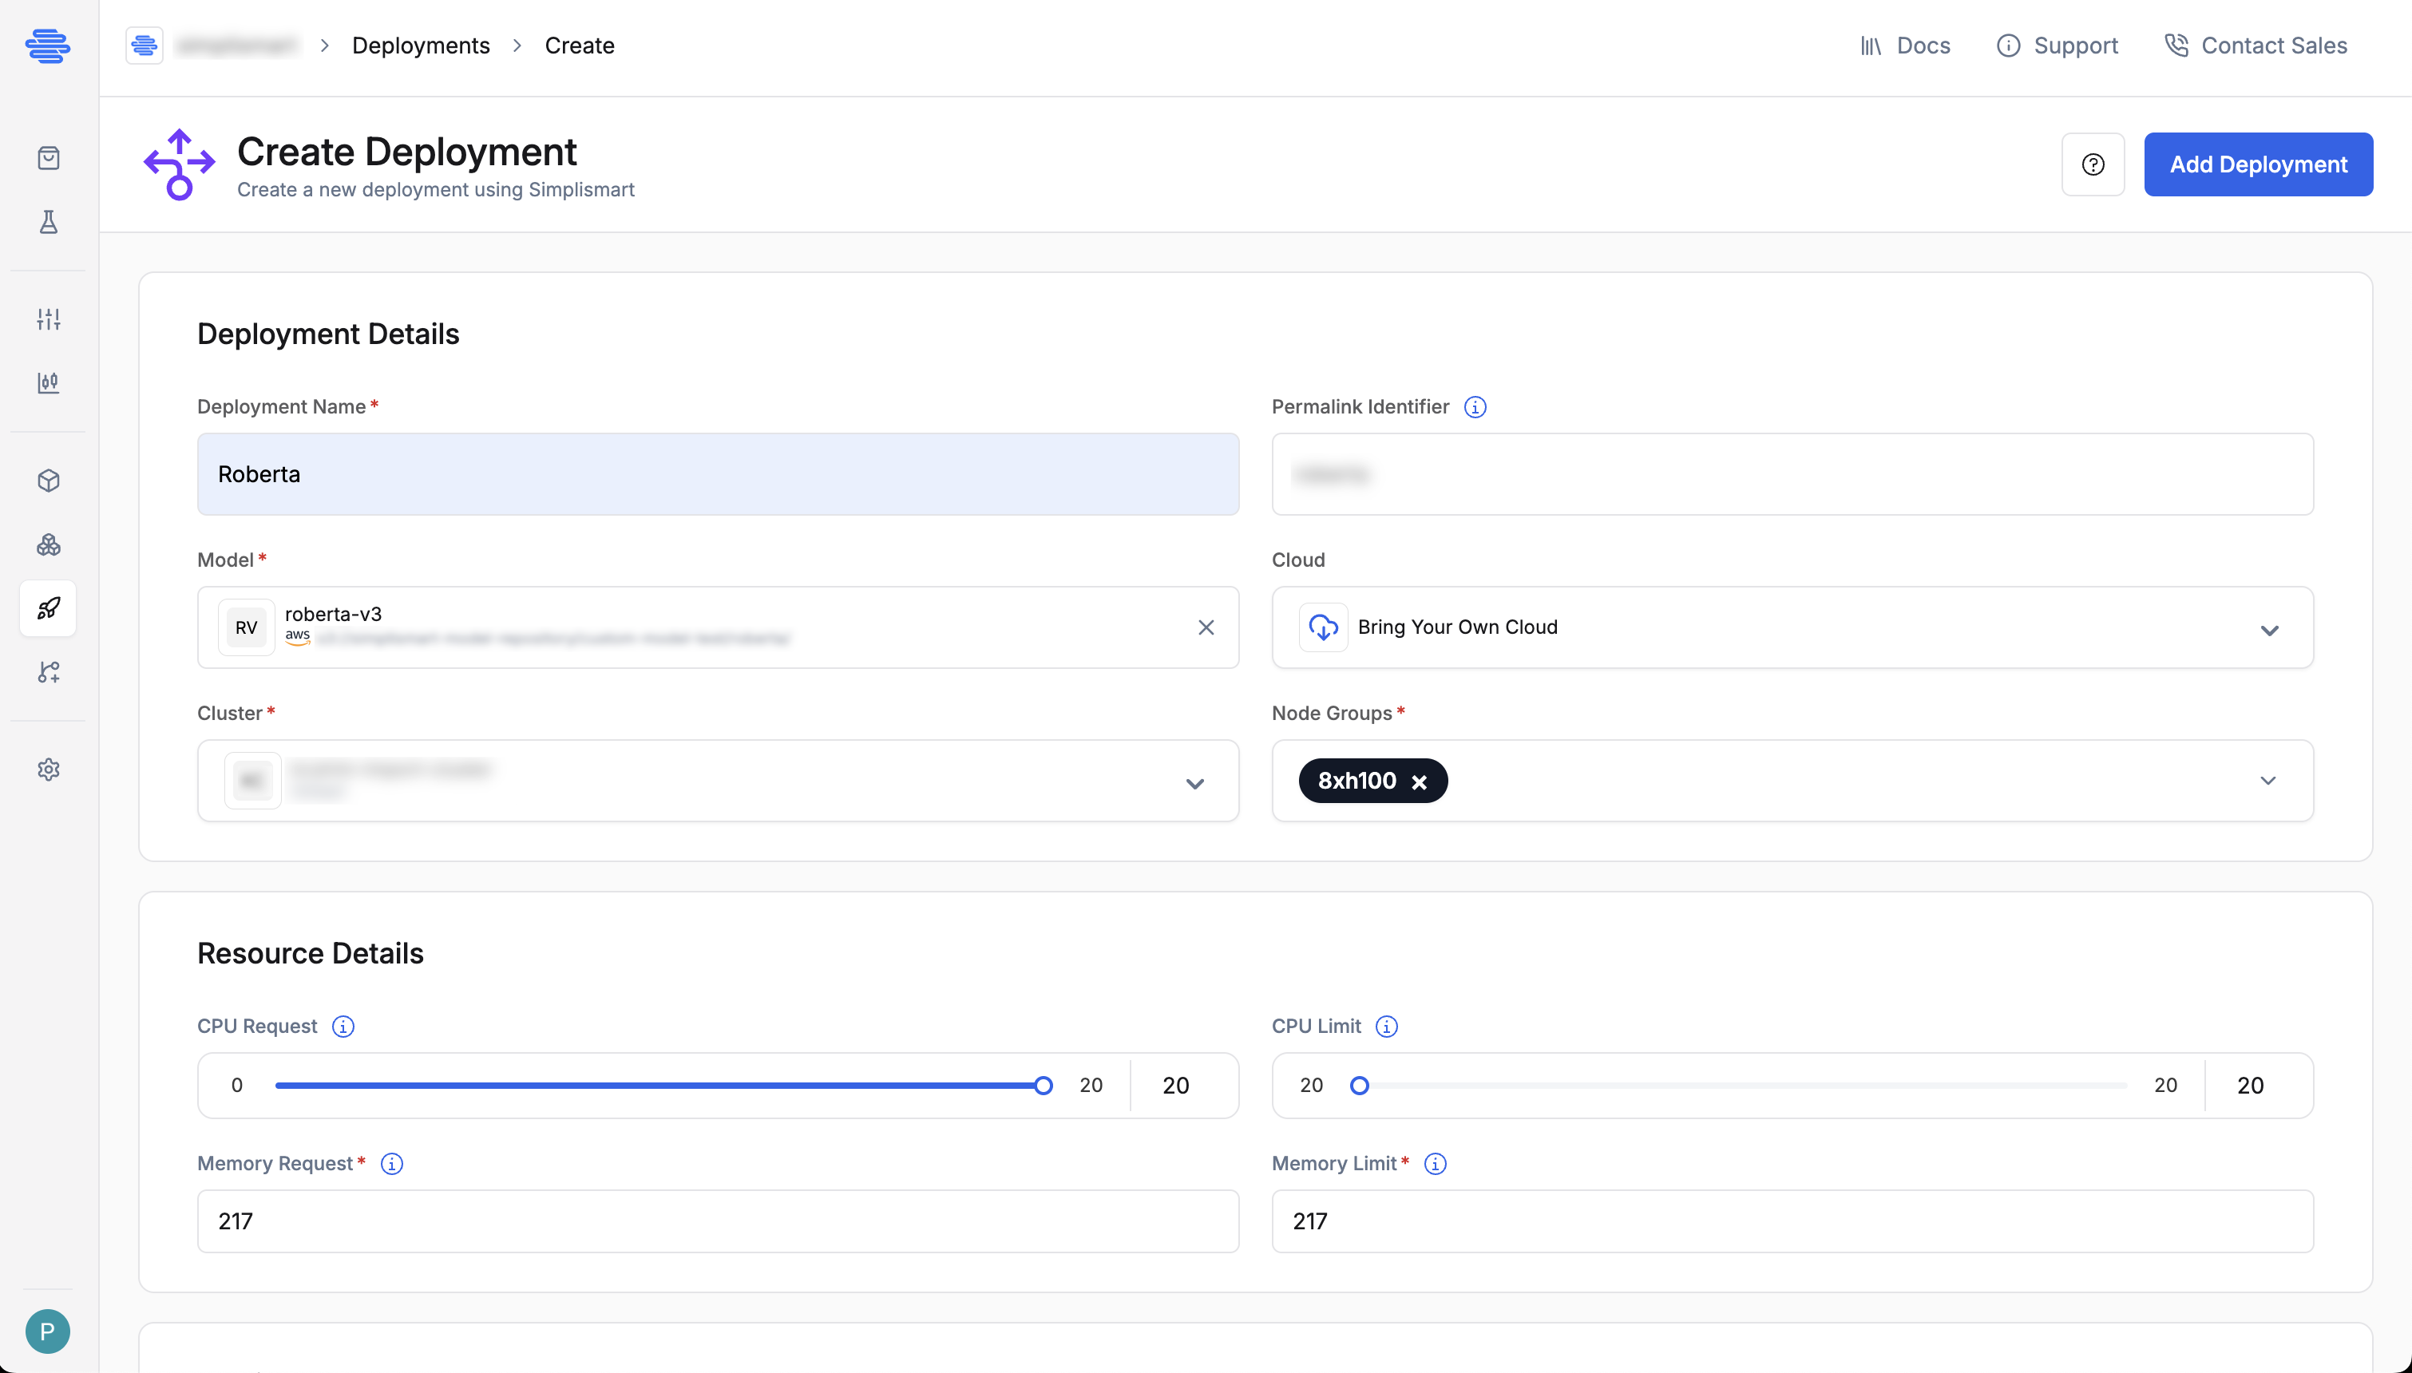The image size is (2412, 1373).
Task: Open the git branch icon in sidebar
Action: pyautogui.click(x=48, y=671)
